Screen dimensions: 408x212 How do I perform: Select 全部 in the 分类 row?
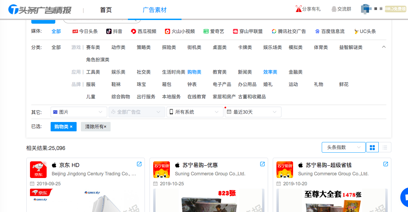click(x=56, y=47)
